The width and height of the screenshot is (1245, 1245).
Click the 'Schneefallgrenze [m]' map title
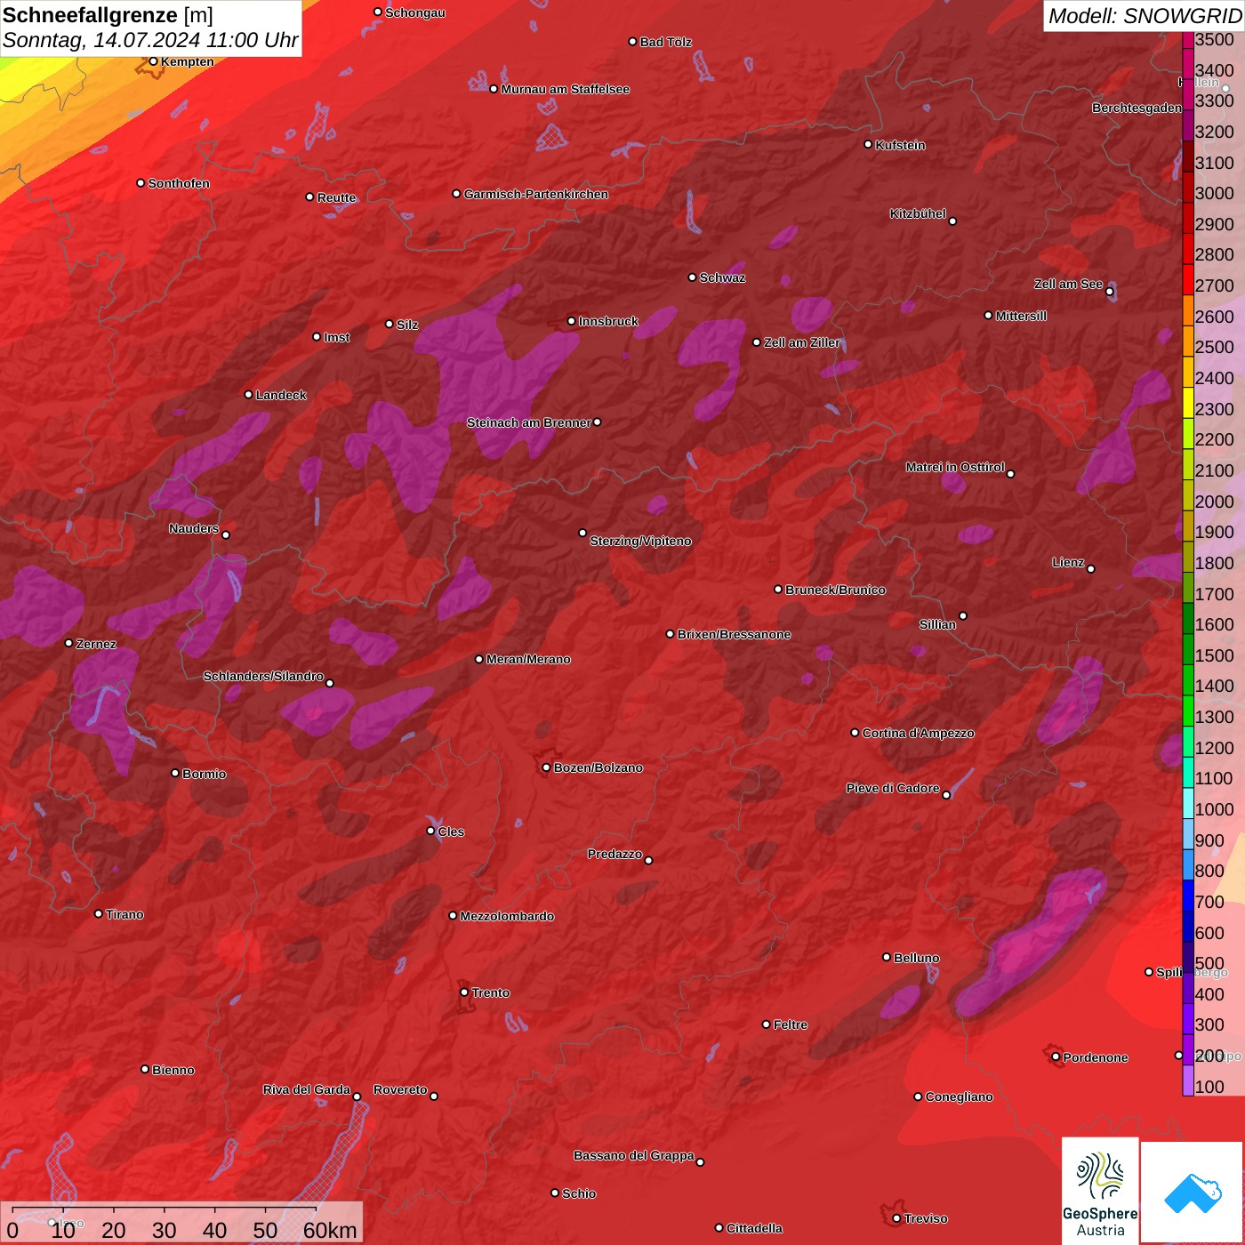[108, 15]
